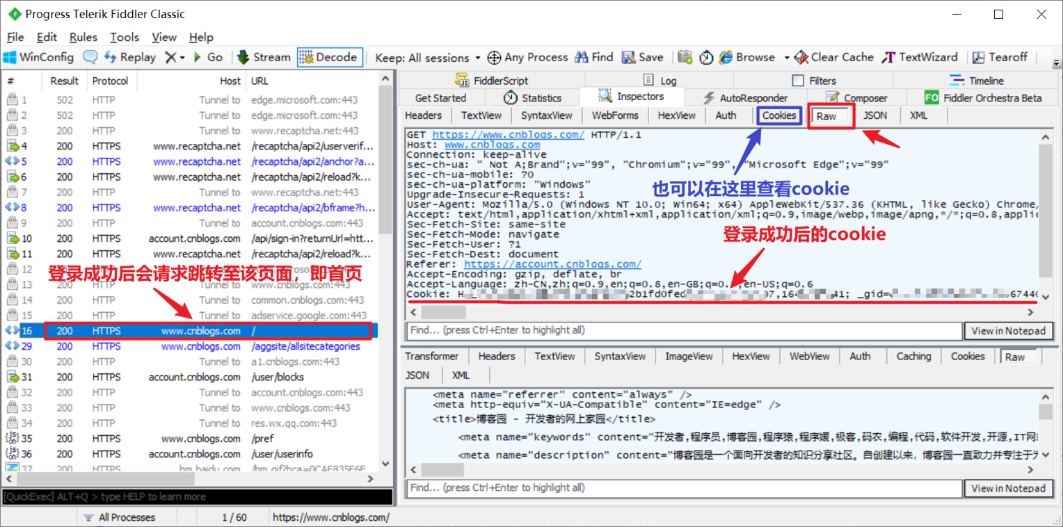Click the Tearoff toolbar button
Viewport: 1063px width, 527px height.
tap(1000, 57)
